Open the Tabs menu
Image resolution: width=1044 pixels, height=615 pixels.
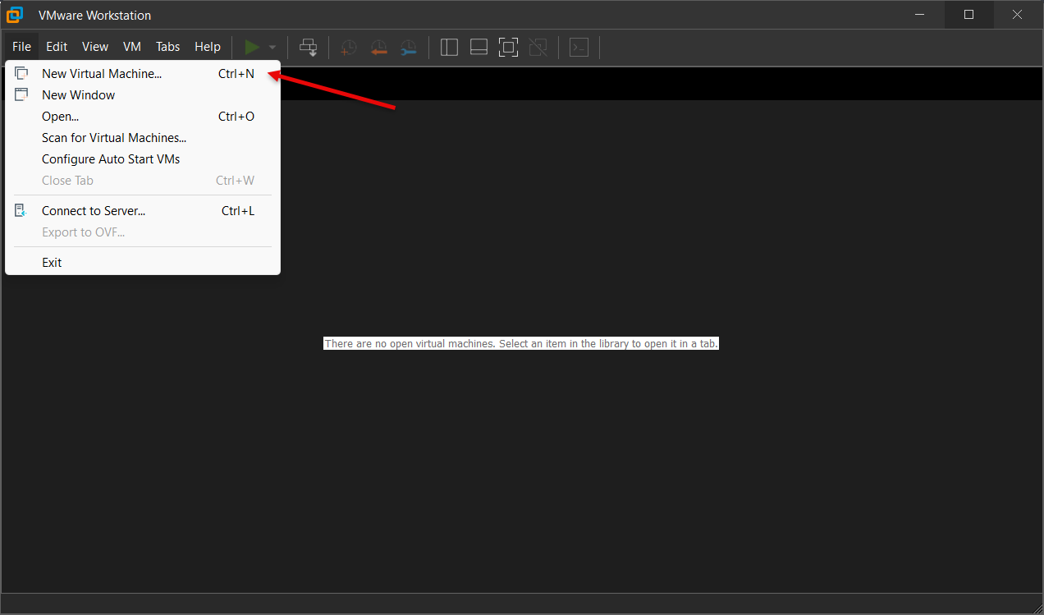167,47
